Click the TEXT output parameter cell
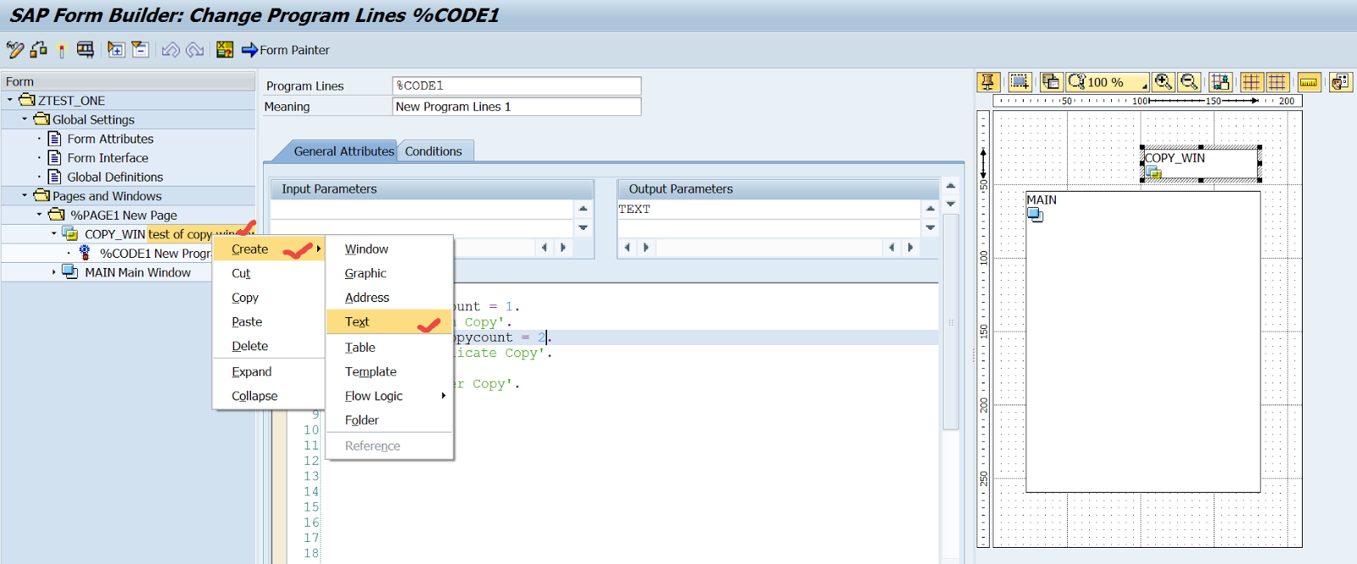The image size is (1357, 564). 768,209
